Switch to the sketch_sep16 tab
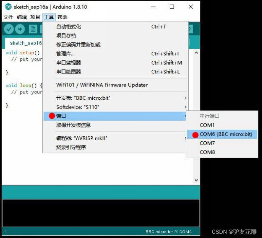 (24, 43)
